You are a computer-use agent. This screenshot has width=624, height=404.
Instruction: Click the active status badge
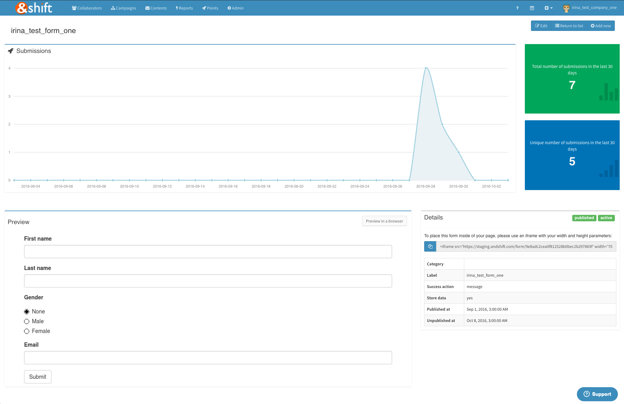click(x=606, y=218)
